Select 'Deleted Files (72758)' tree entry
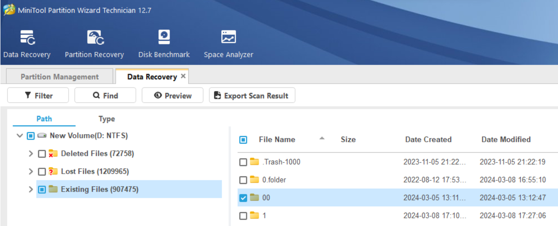This screenshot has height=226, width=558. pyautogui.click(x=97, y=154)
